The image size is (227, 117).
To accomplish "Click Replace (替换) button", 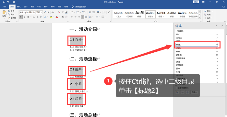I will tap(207, 15).
